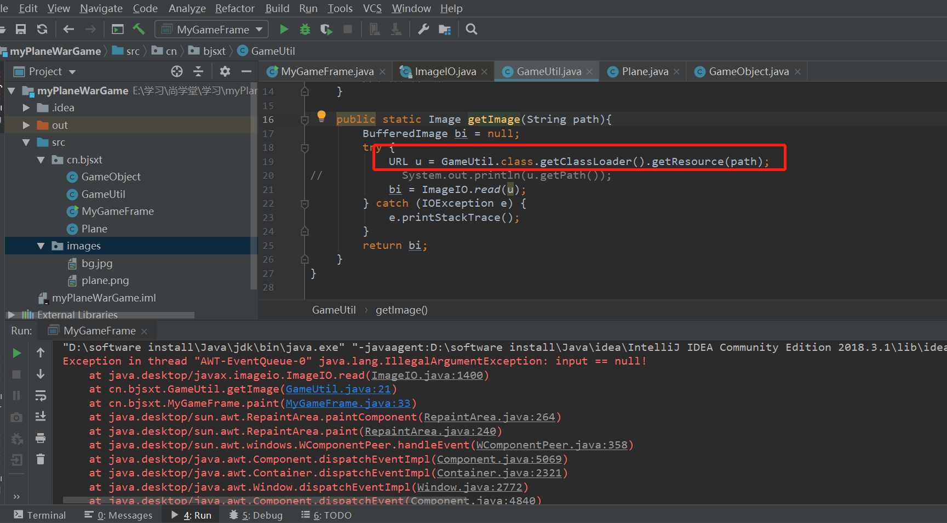Click the Scroll from Source target icon
947x523 pixels.
[x=176, y=71]
